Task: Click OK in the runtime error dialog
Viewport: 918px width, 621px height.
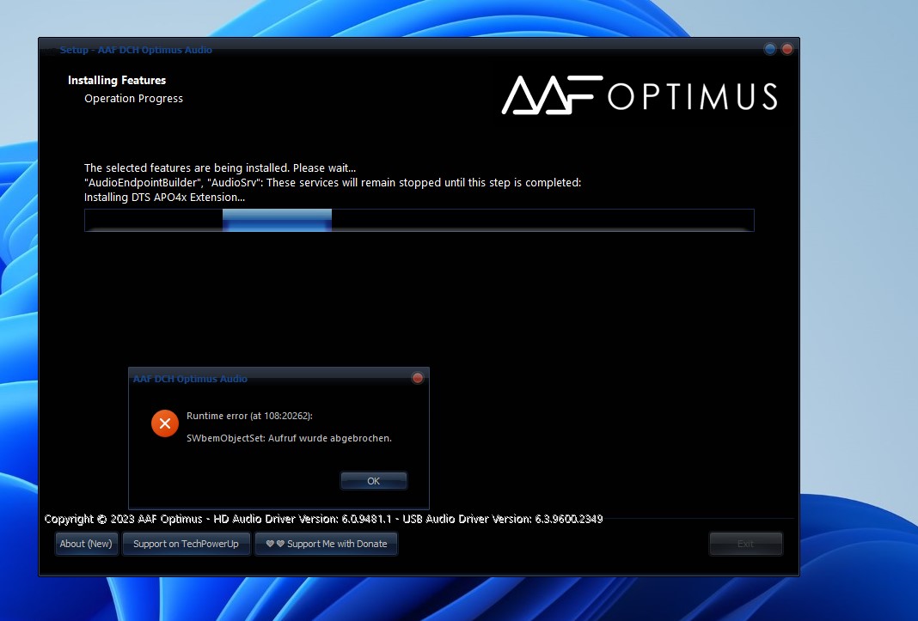Action: [x=374, y=480]
